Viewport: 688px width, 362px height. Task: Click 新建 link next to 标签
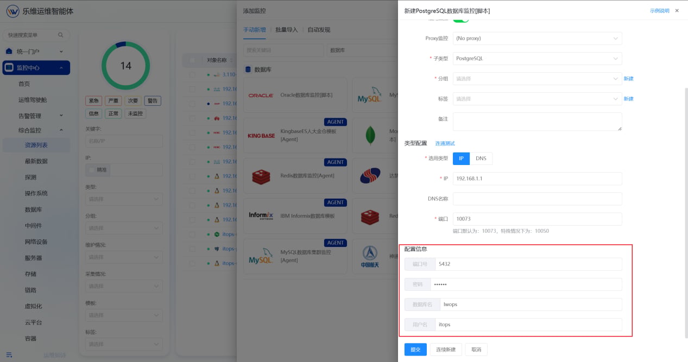tap(628, 99)
